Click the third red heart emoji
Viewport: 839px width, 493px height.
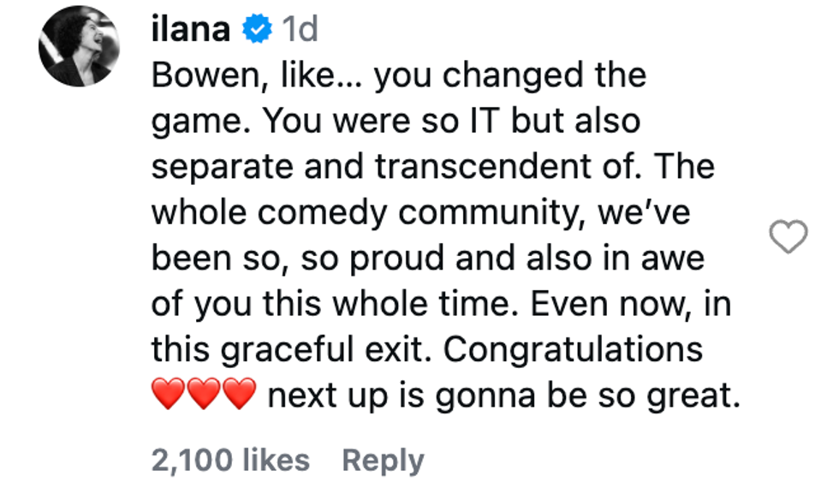[x=240, y=396]
